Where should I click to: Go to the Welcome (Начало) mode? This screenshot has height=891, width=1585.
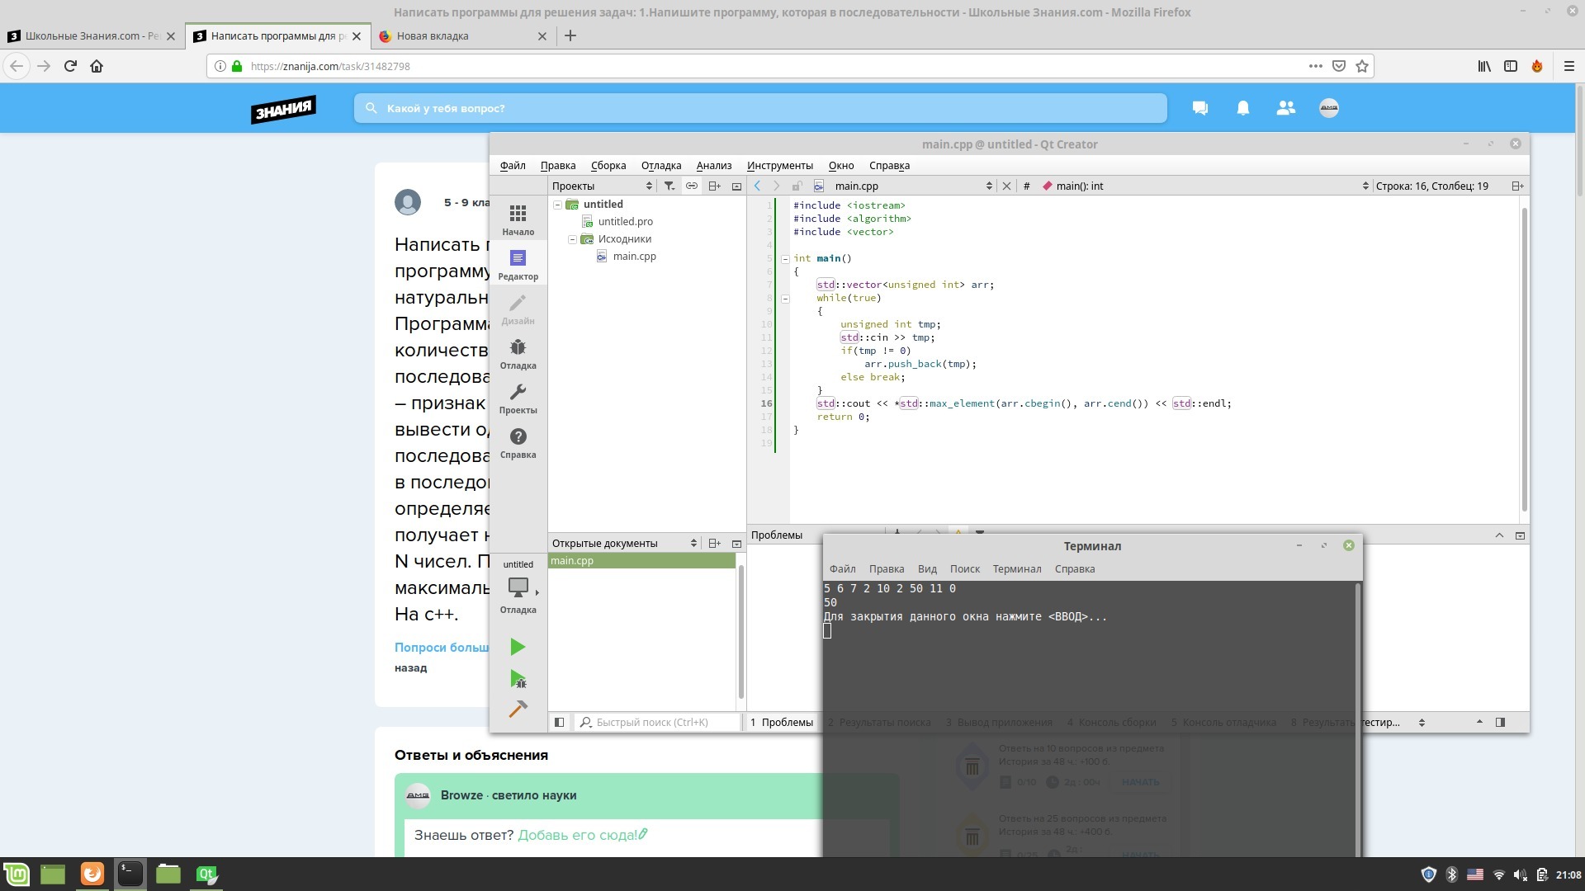[x=518, y=220]
